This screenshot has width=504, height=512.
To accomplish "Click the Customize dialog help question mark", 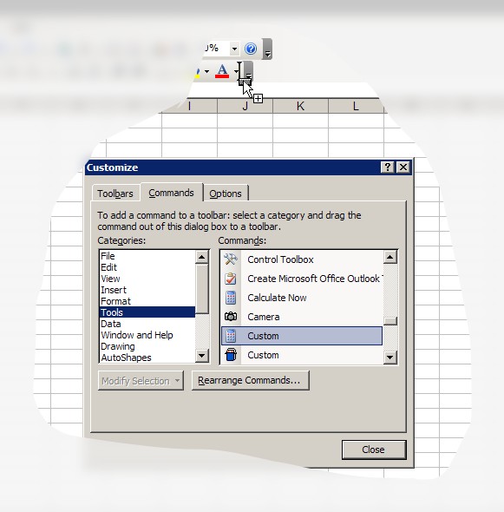I will click(388, 167).
